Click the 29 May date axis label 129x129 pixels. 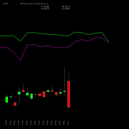click(64, 123)
